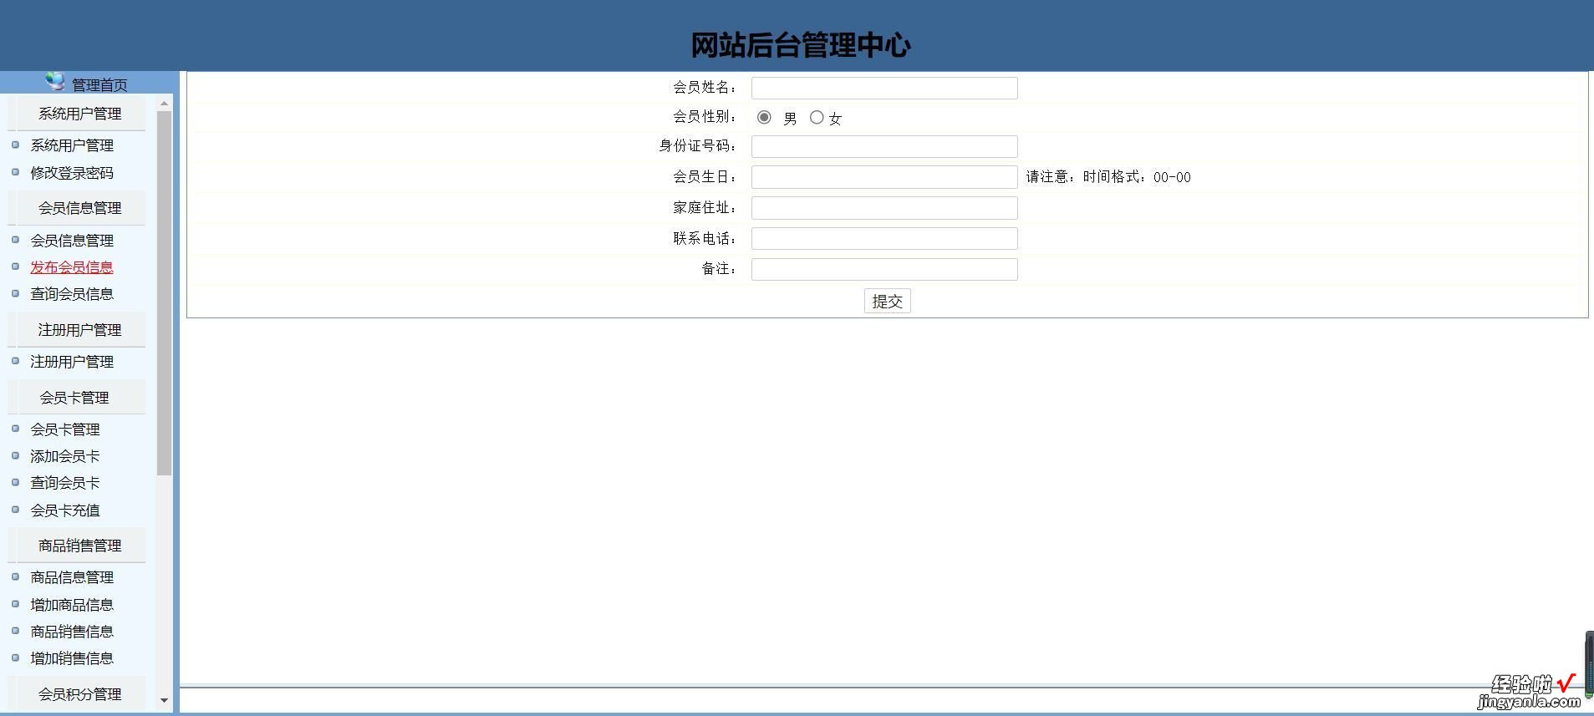This screenshot has width=1594, height=716.
Task: Open 修改登录密码 link
Action: click(72, 173)
